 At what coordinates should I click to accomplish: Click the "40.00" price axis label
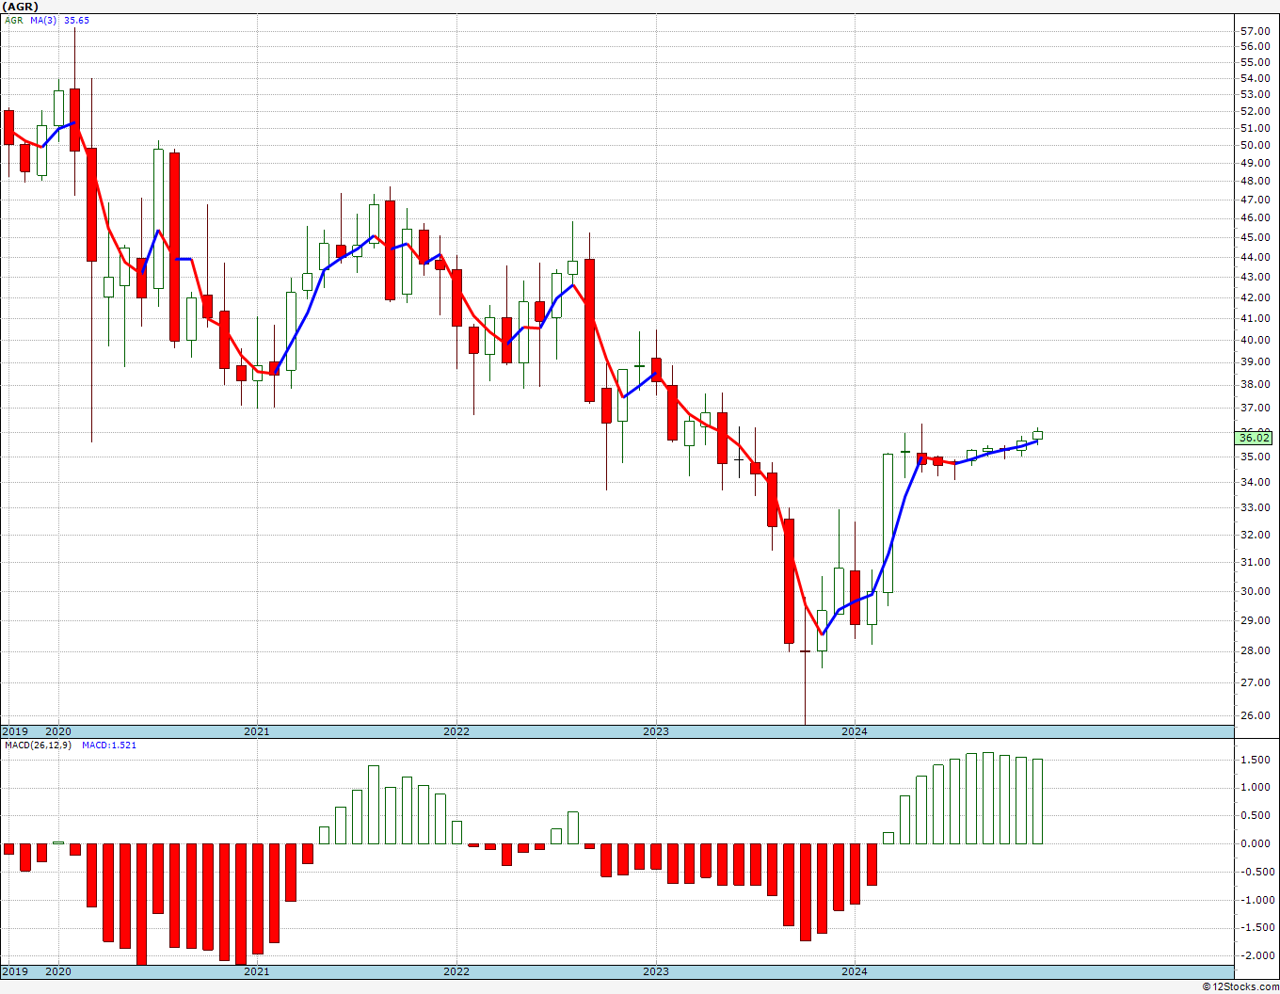(1255, 340)
